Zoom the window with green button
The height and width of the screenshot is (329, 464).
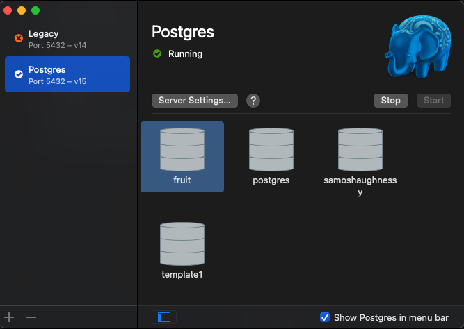[35, 10]
